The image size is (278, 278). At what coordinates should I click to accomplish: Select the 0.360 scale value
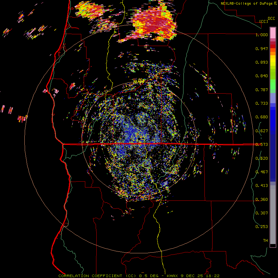[x=262, y=200]
